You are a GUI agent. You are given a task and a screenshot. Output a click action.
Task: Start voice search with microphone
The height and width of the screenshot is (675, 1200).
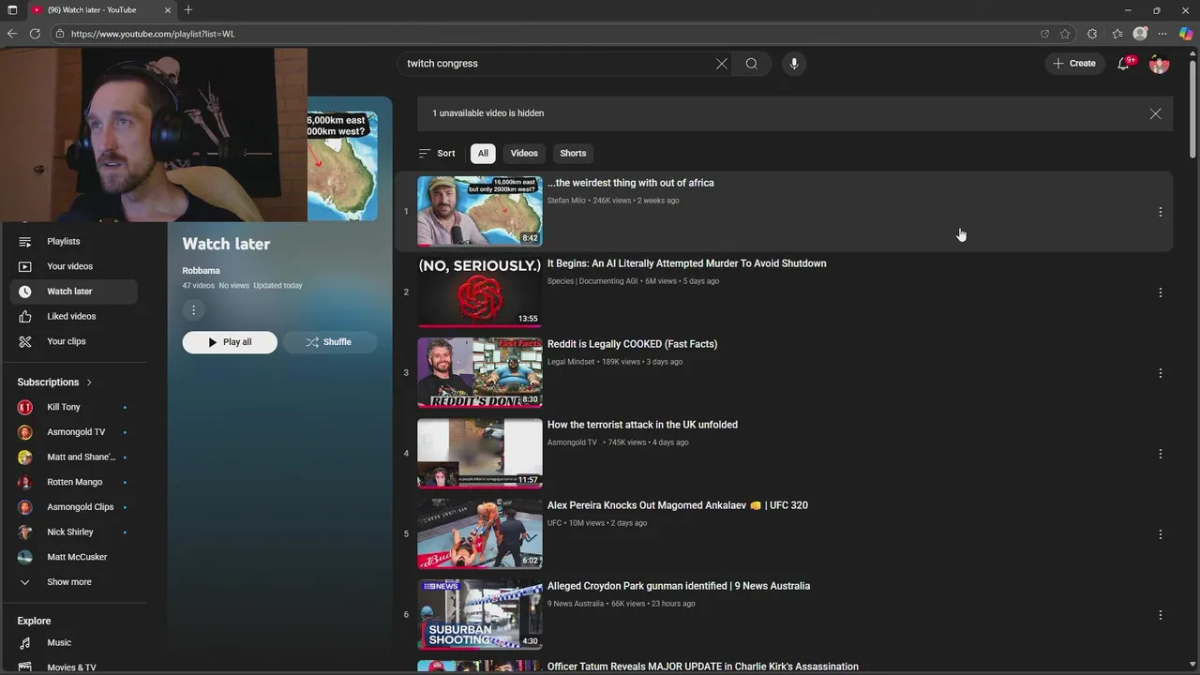pos(794,64)
